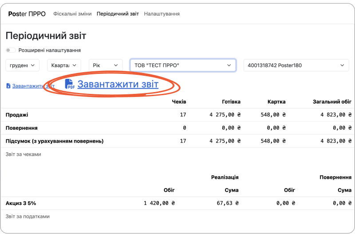Click the Розширені налаштування label

point(50,50)
